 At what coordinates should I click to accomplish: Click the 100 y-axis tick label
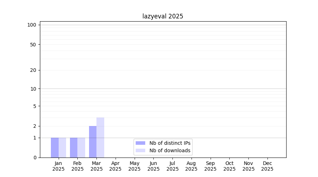(32, 25)
